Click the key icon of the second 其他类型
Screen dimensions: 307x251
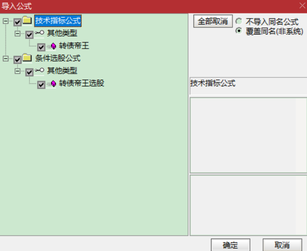pyautogui.click(x=39, y=70)
